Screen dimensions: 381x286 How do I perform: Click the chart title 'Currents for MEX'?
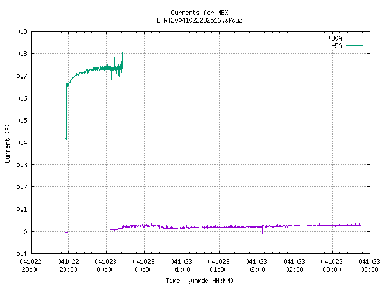coord(199,13)
